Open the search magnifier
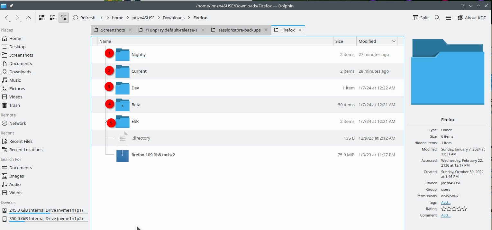The height and width of the screenshot is (230, 492). pyautogui.click(x=437, y=18)
